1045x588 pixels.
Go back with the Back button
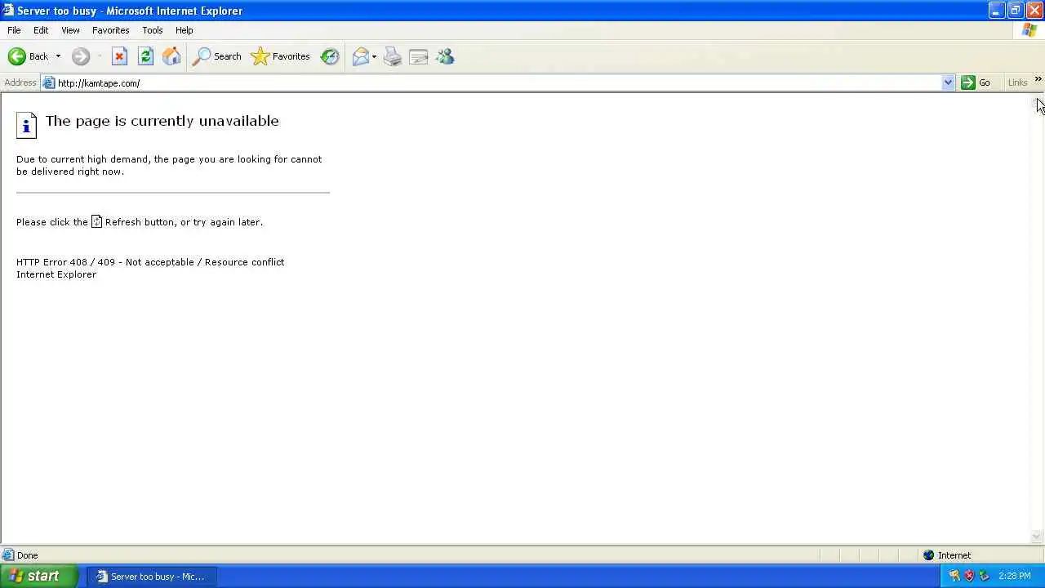pos(29,56)
